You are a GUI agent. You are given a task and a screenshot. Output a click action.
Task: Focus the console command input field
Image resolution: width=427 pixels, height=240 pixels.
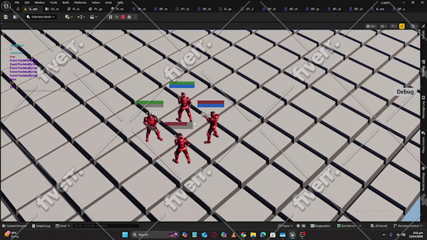pyautogui.click(x=105, y=226)
